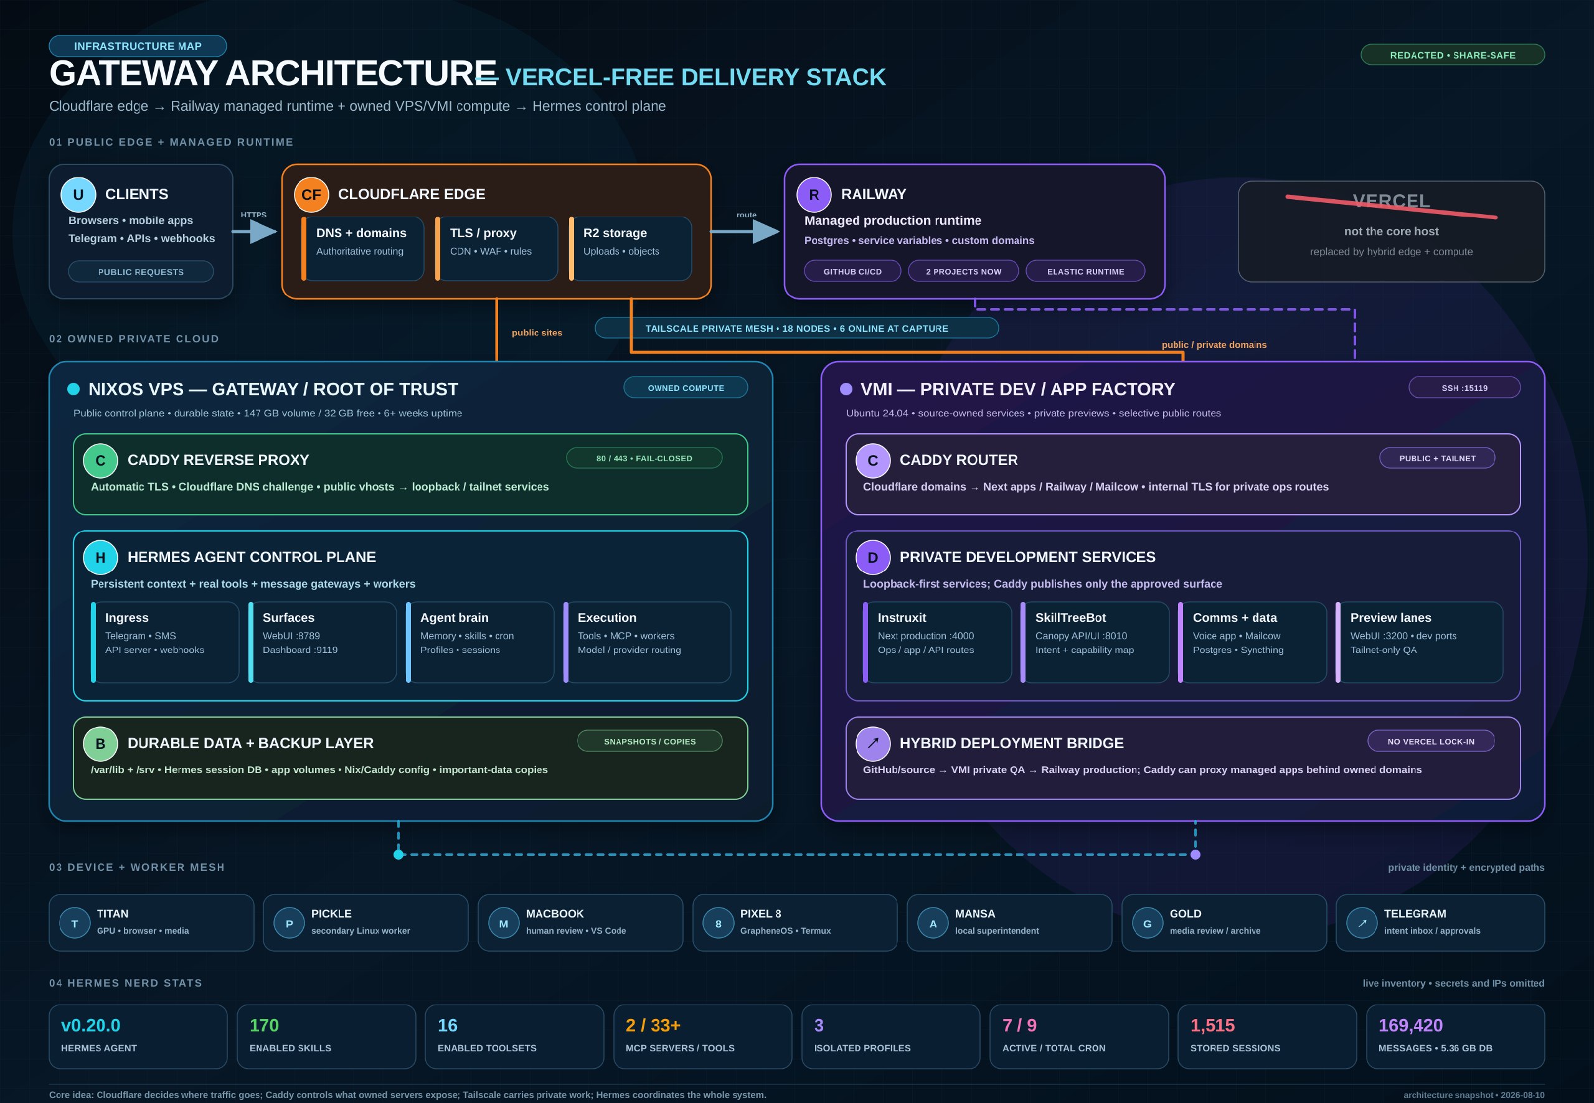Select the 2 Projects Now pill

[964, 271]
